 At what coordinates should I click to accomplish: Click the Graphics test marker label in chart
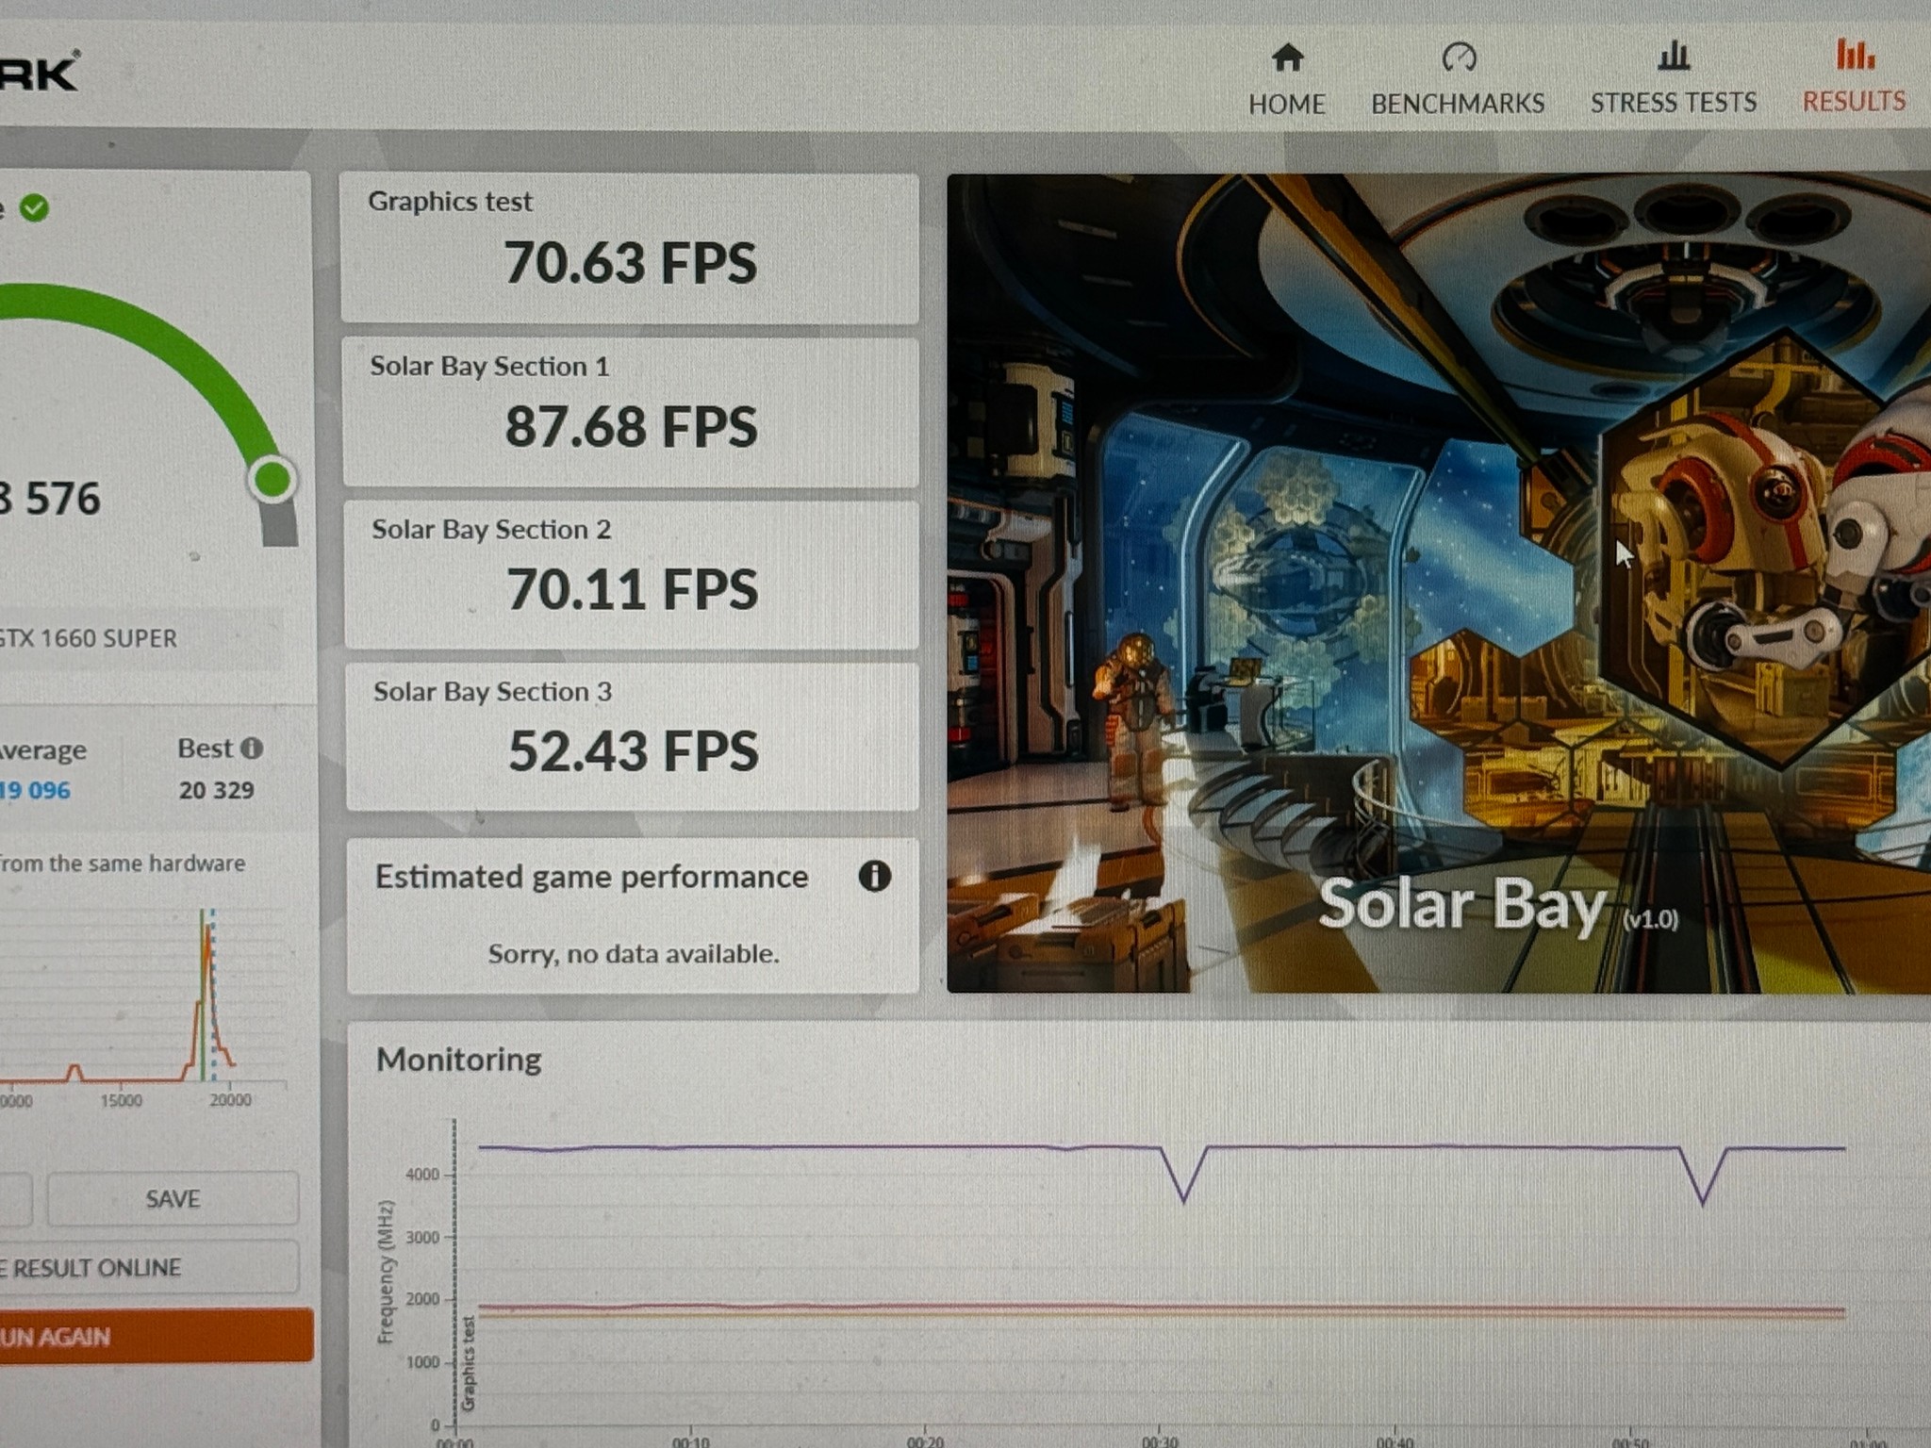pos(469,1363)
